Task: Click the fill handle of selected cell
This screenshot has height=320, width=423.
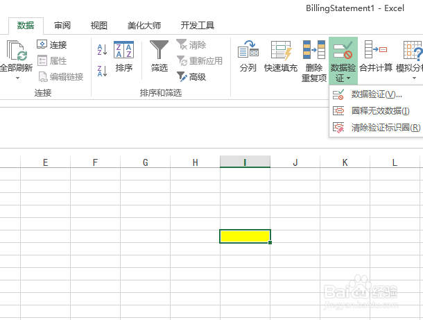Action: [x=270, y=242]
